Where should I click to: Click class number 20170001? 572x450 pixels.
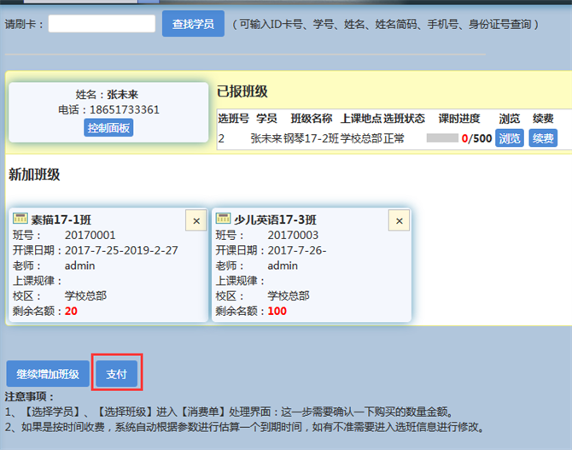click(x=90, y=235)
